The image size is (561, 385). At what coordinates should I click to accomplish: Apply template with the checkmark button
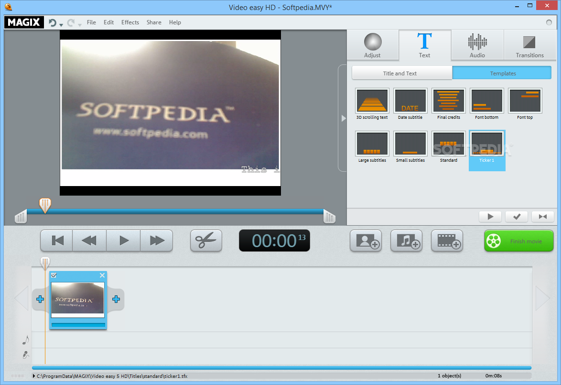tap(517, 217)
